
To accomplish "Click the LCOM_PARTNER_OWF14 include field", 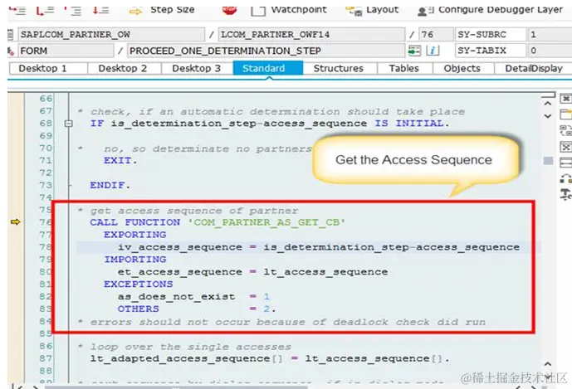I will point(311,35).
